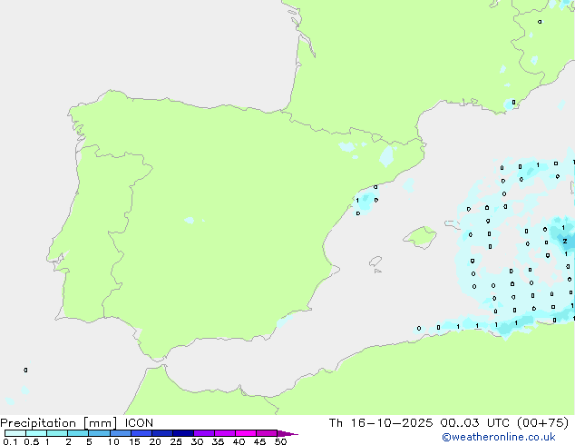575x445 pixels.
Task: Pick the 40–45 mm magenta legend swatch
Action: (x=246, y=433)
